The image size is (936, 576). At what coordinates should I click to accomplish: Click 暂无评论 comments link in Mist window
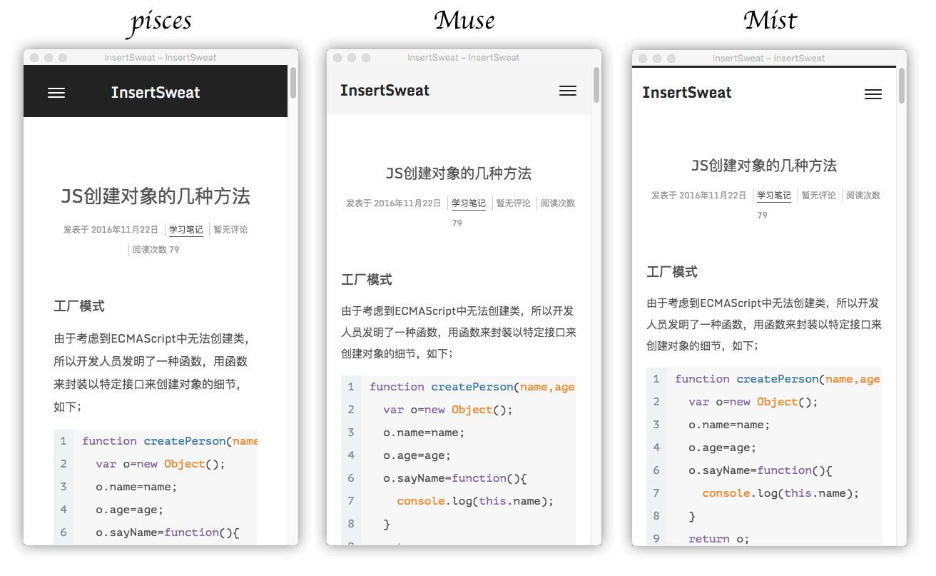click(x=819, y=196)
